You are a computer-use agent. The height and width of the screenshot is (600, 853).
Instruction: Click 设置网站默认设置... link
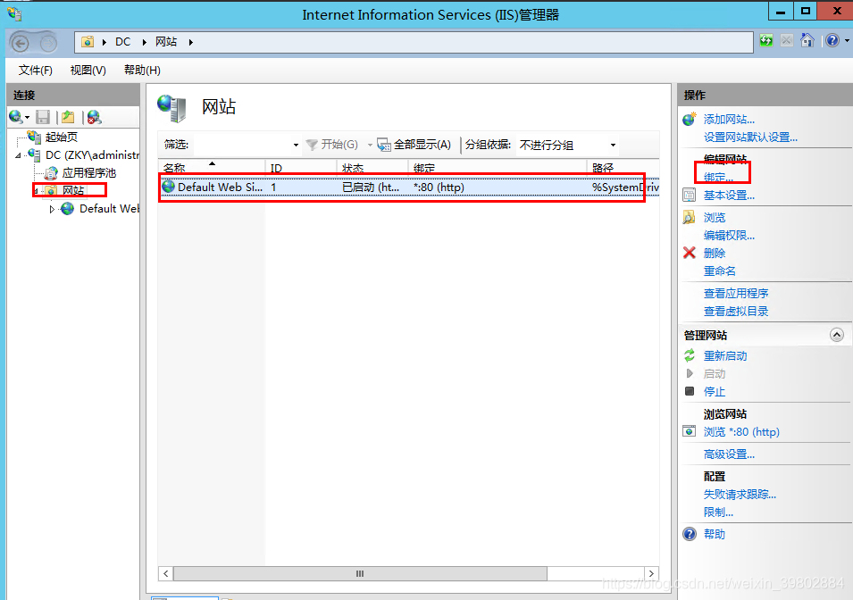[x=750, y=137]
